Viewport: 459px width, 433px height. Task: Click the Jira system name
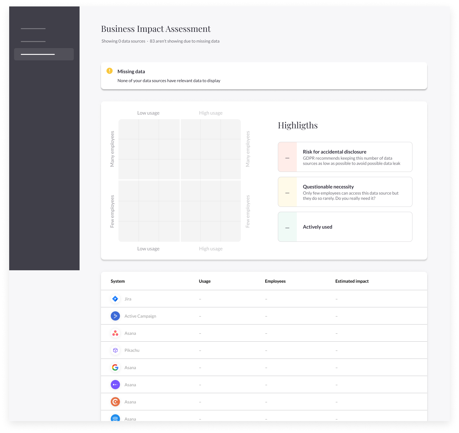point(128,299)
